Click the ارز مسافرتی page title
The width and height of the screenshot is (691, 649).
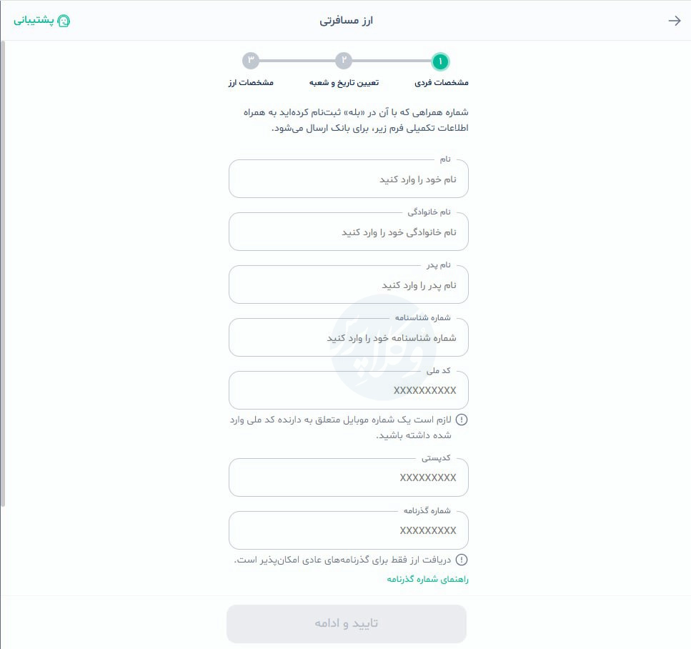point(345,20)
